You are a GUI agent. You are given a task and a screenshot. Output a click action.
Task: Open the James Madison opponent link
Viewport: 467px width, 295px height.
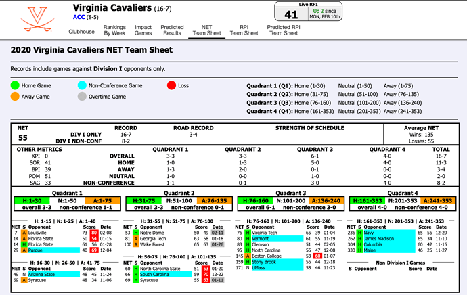click(379, 239)
